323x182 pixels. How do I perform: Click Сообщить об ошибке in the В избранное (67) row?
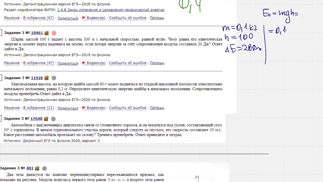coord(128,18)
